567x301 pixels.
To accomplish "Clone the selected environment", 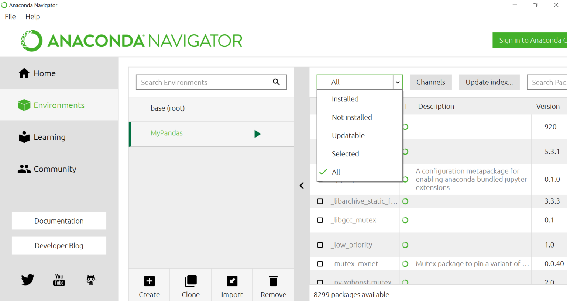I will [190, 286].
